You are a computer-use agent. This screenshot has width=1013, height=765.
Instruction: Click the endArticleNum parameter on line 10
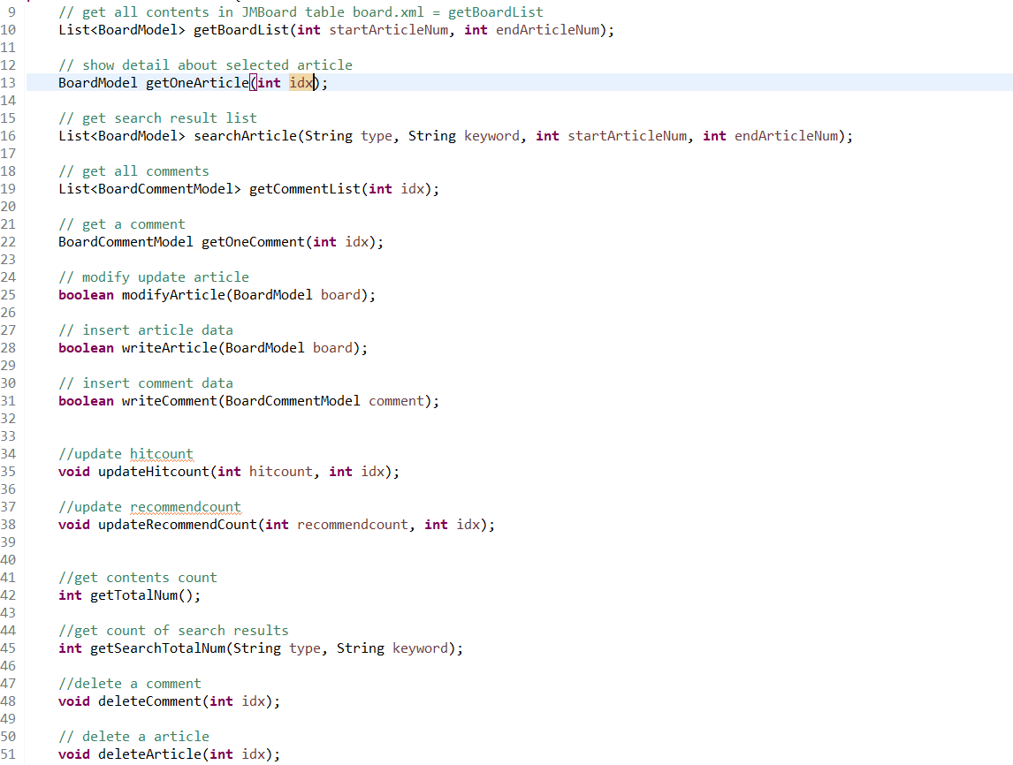[547, 30]
